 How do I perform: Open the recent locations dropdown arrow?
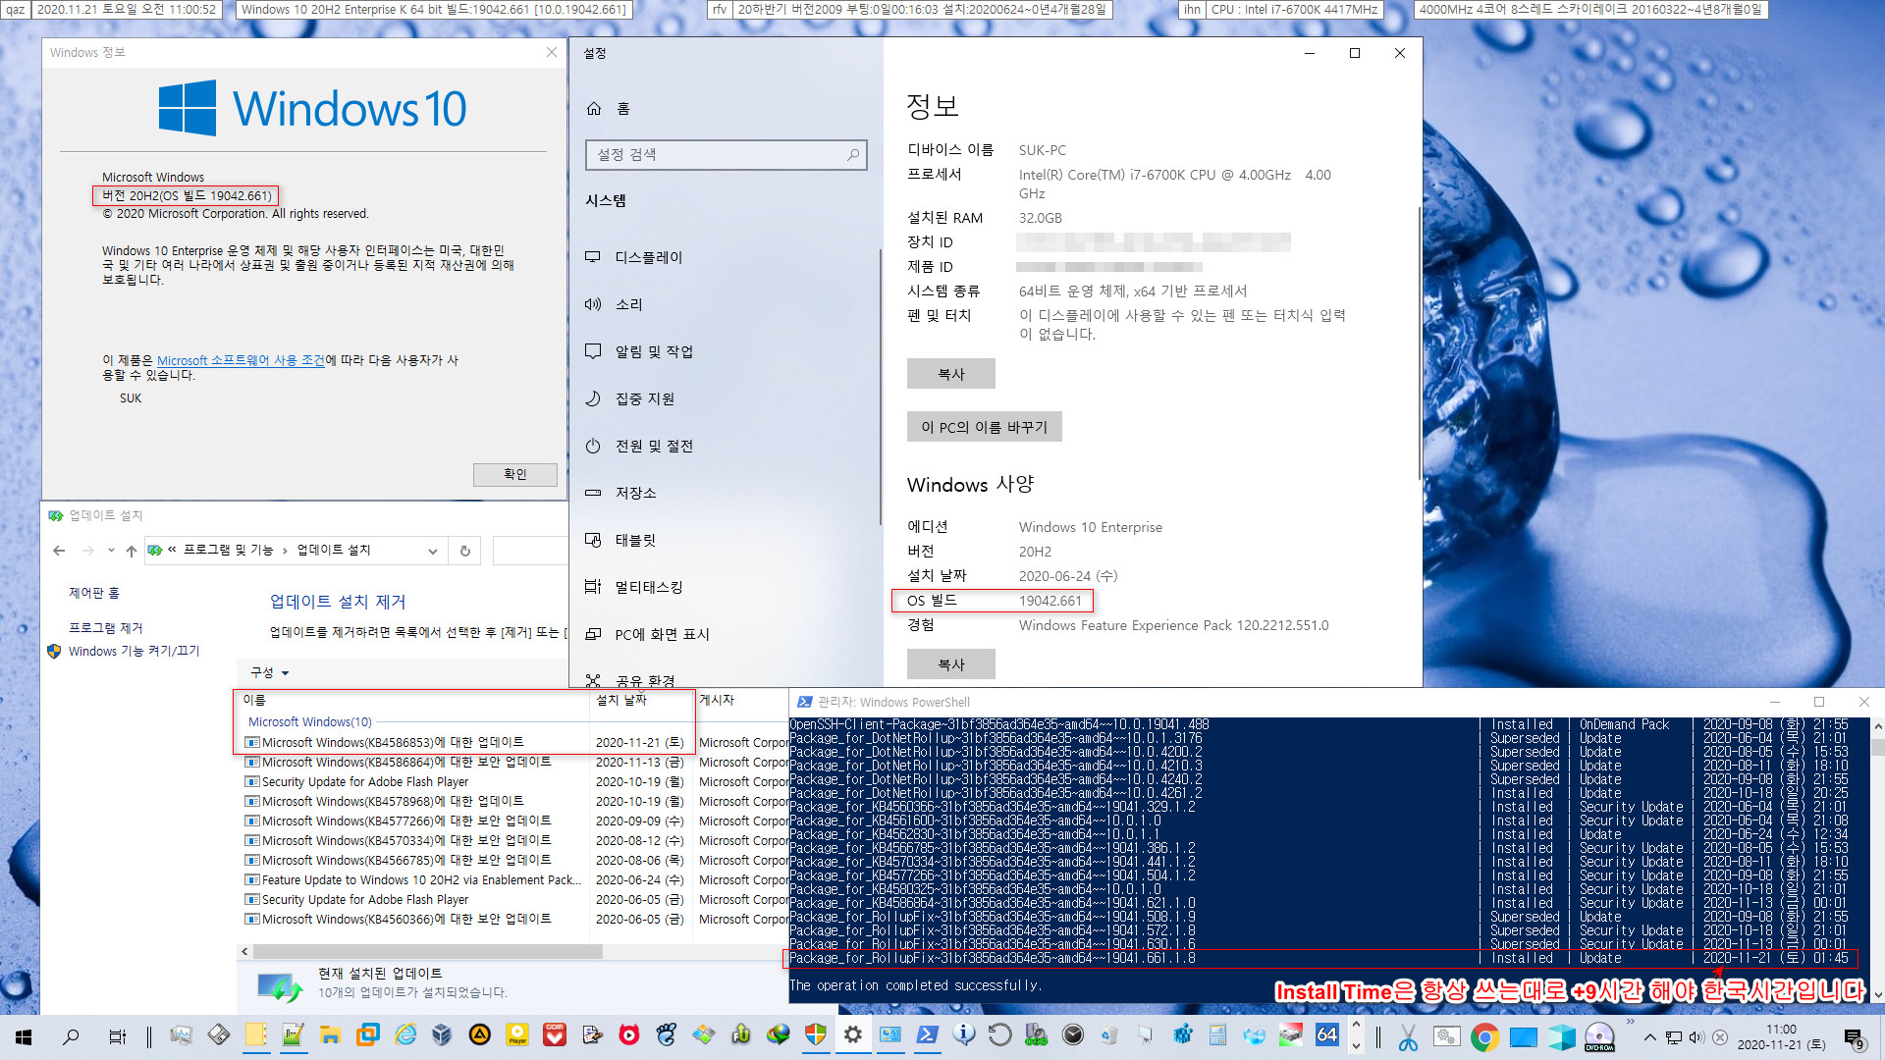111,551
